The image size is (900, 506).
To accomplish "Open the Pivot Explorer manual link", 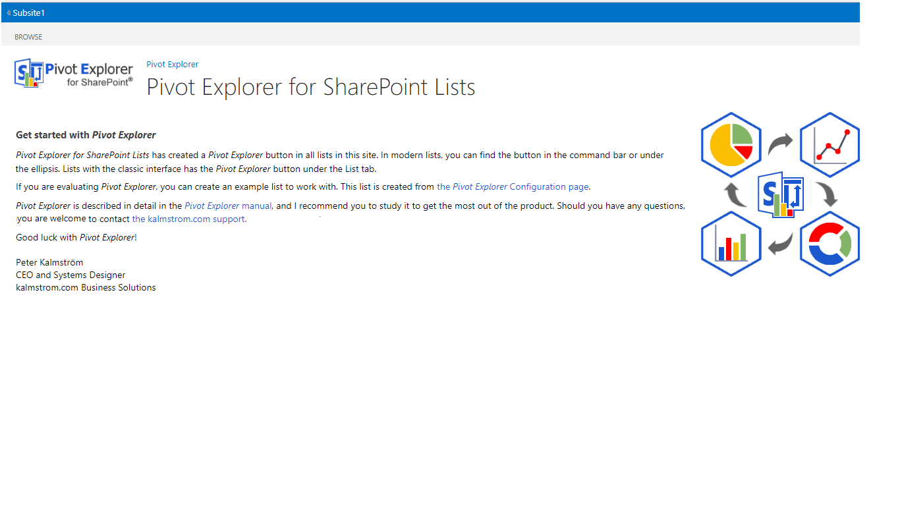I will pyautogui.click(x=228, y=206).
